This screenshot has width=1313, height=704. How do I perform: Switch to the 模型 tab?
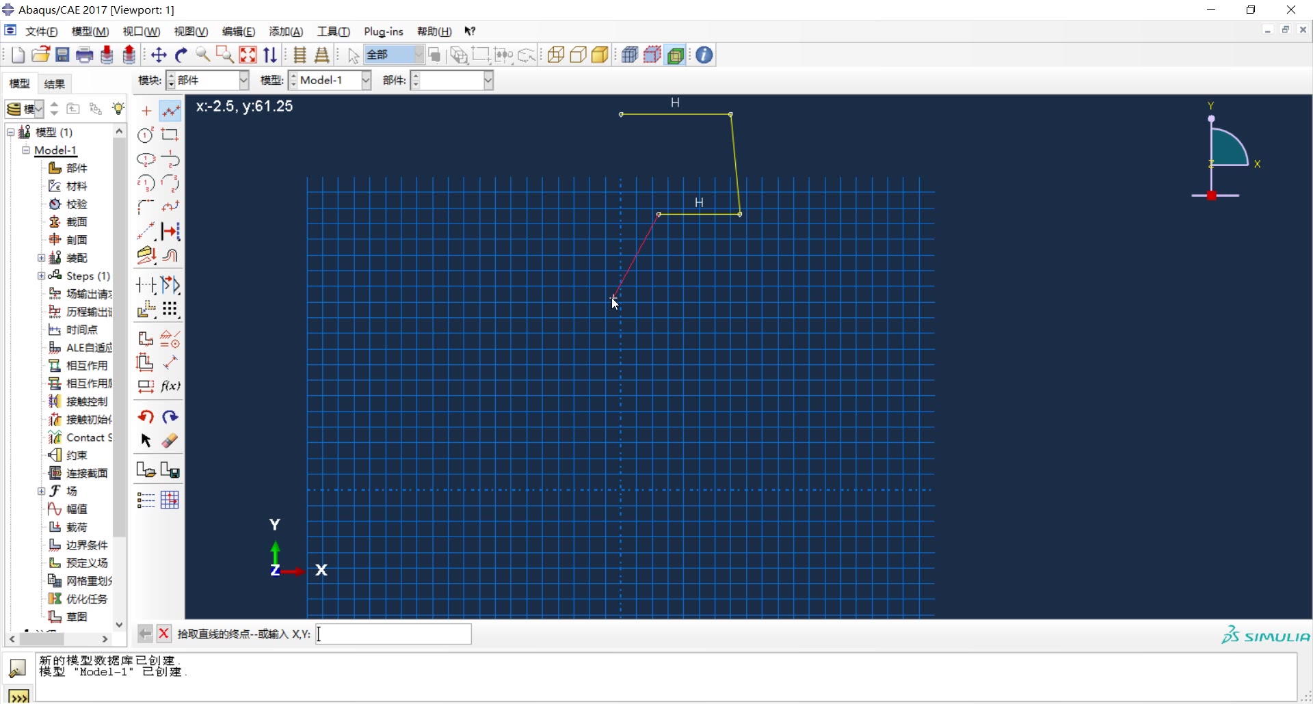coord(19,84)
